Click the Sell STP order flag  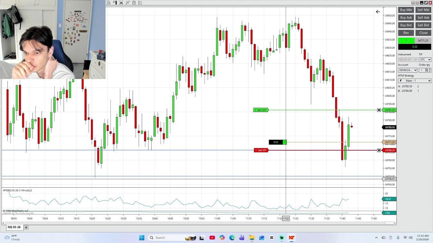point(261,150)
